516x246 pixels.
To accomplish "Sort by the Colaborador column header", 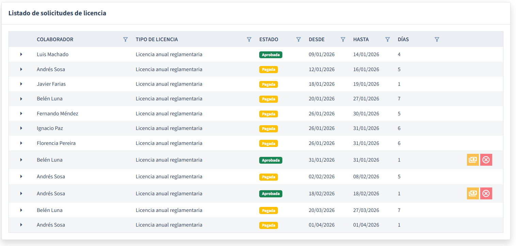I will pyautogui.click(x=55, y=39).
